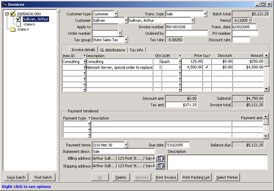
Task: Click the new batch folder icon
Action: (x=13, y=29)
